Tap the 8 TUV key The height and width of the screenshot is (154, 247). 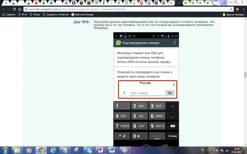coord(140,126)
